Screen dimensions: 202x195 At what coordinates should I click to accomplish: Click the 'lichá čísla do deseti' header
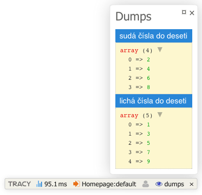click(154, 101)
